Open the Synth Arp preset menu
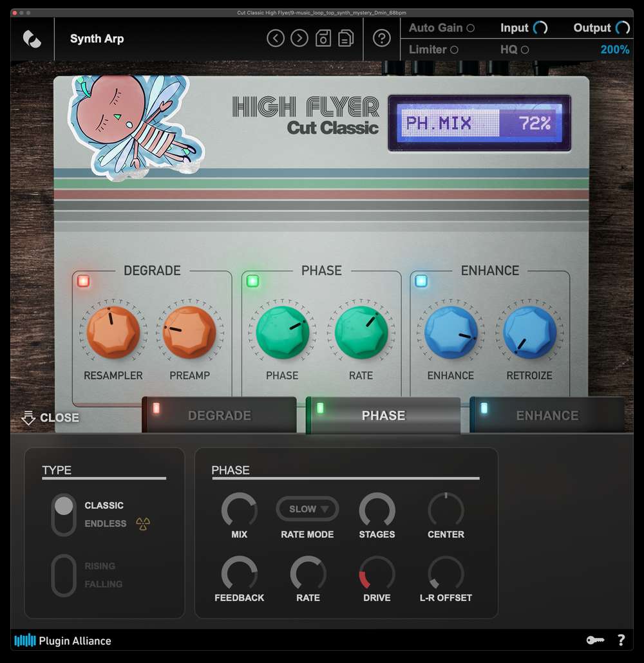 [x=97, y=39]
